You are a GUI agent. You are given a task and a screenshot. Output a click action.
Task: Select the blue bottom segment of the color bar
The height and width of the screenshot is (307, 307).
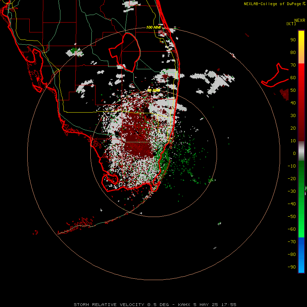(x=301, y=255)
